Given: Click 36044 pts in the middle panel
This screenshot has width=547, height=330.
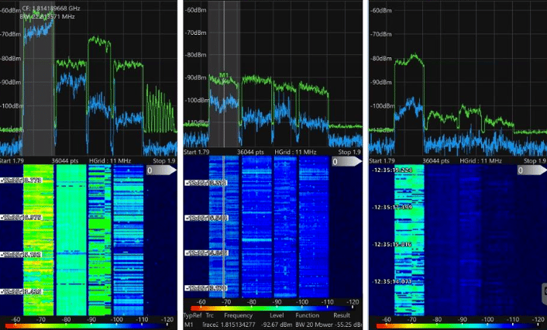Looking at the screenshot, I should (x=250, y=152).
